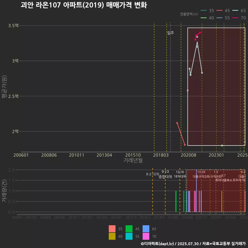Click the salmon 35 swatch in bottom legend

click(x=112, y=229)
